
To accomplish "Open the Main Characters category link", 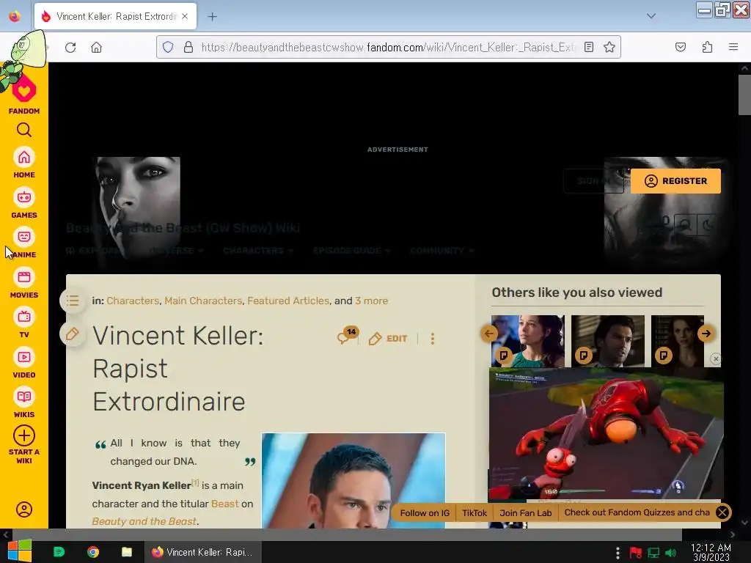I will (203, 301).
